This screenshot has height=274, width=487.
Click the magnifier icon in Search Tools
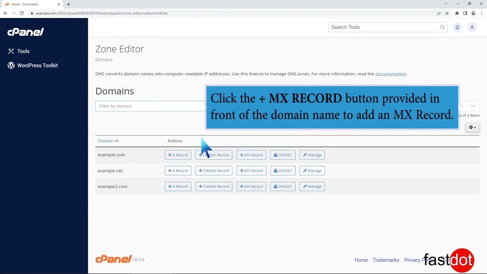(x=442, y=27)
